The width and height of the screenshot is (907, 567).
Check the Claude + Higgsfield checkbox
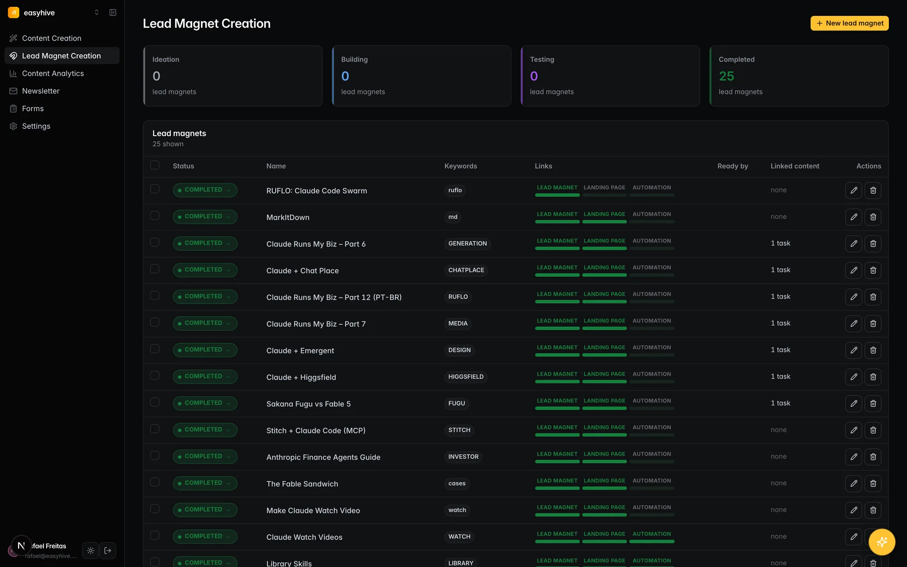point(155,376)
